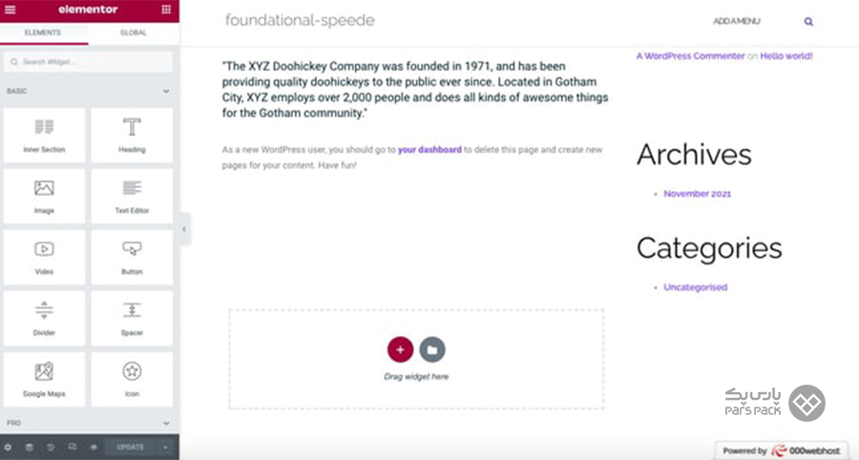Select the Video widget

44,258
